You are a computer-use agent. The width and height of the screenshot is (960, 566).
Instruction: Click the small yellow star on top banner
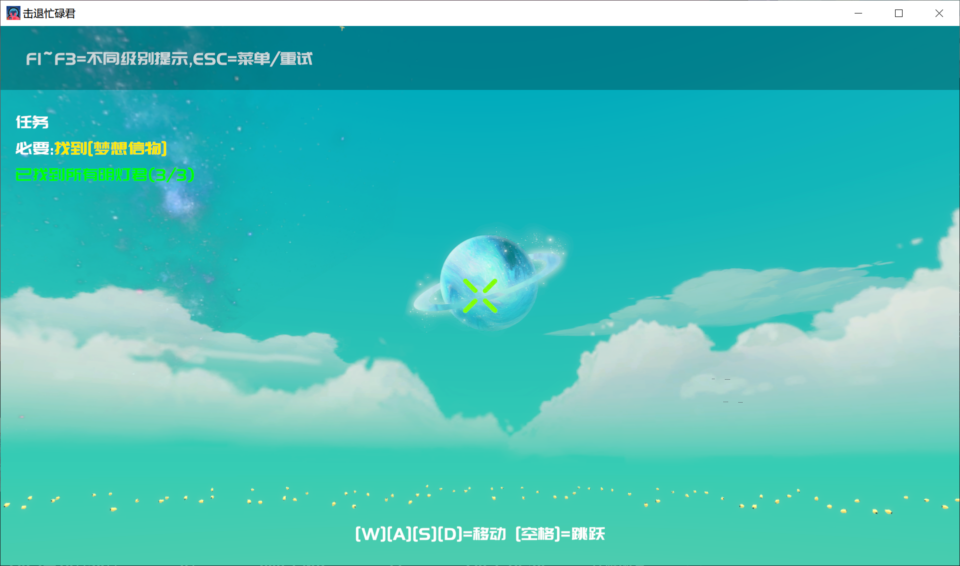342,28
